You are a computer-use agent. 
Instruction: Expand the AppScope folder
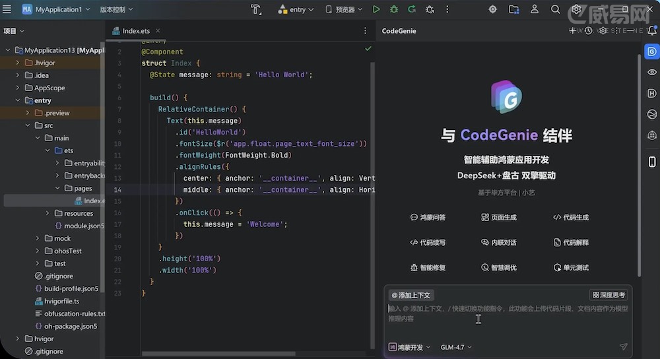(18, 88)
